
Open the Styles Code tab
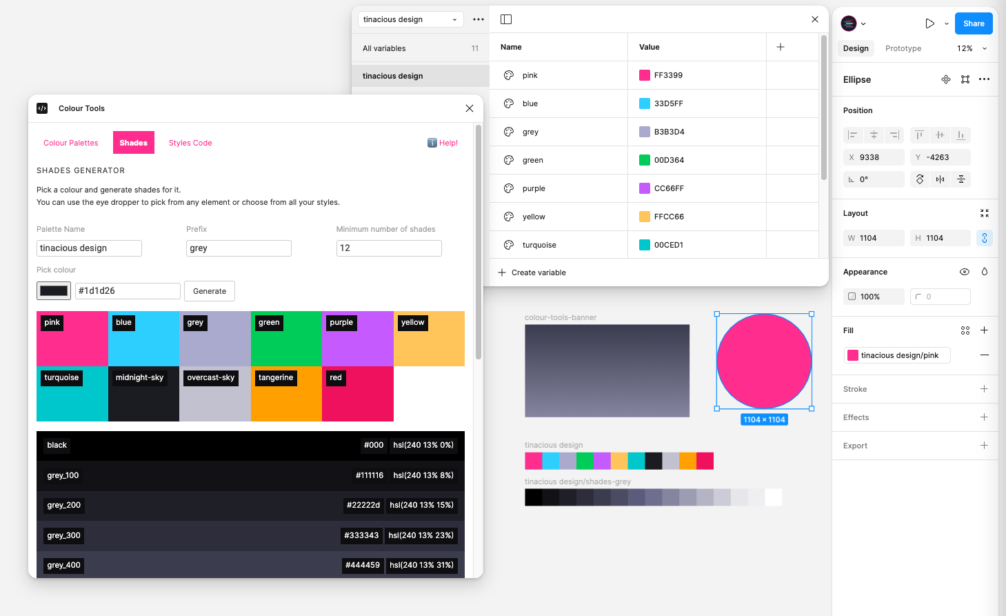click(x=190, y=143)
